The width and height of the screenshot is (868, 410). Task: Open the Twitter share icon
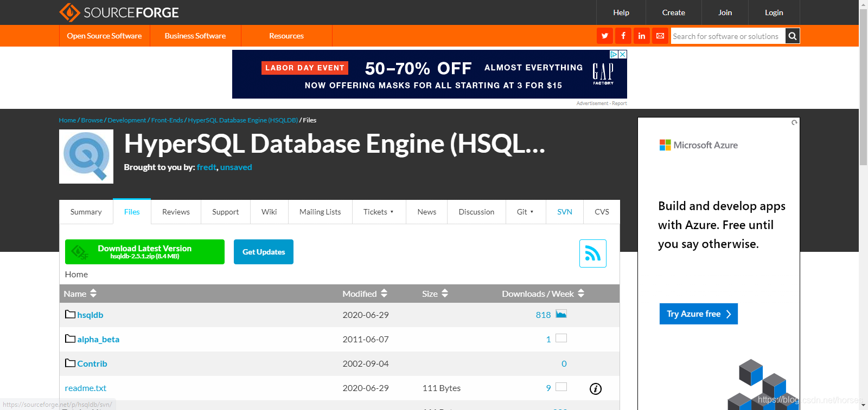[605, 36]
